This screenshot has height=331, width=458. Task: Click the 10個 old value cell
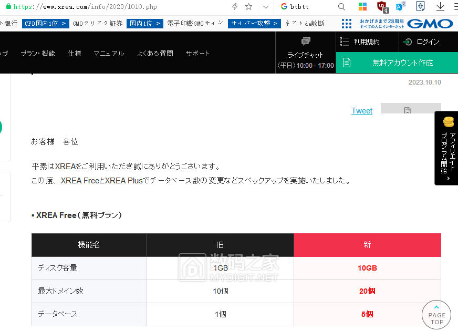pyautogui.click(x=220, y=291)
